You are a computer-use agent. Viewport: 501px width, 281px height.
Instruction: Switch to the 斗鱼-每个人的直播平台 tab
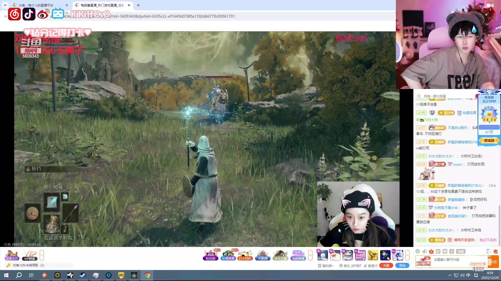pos(36,5)
